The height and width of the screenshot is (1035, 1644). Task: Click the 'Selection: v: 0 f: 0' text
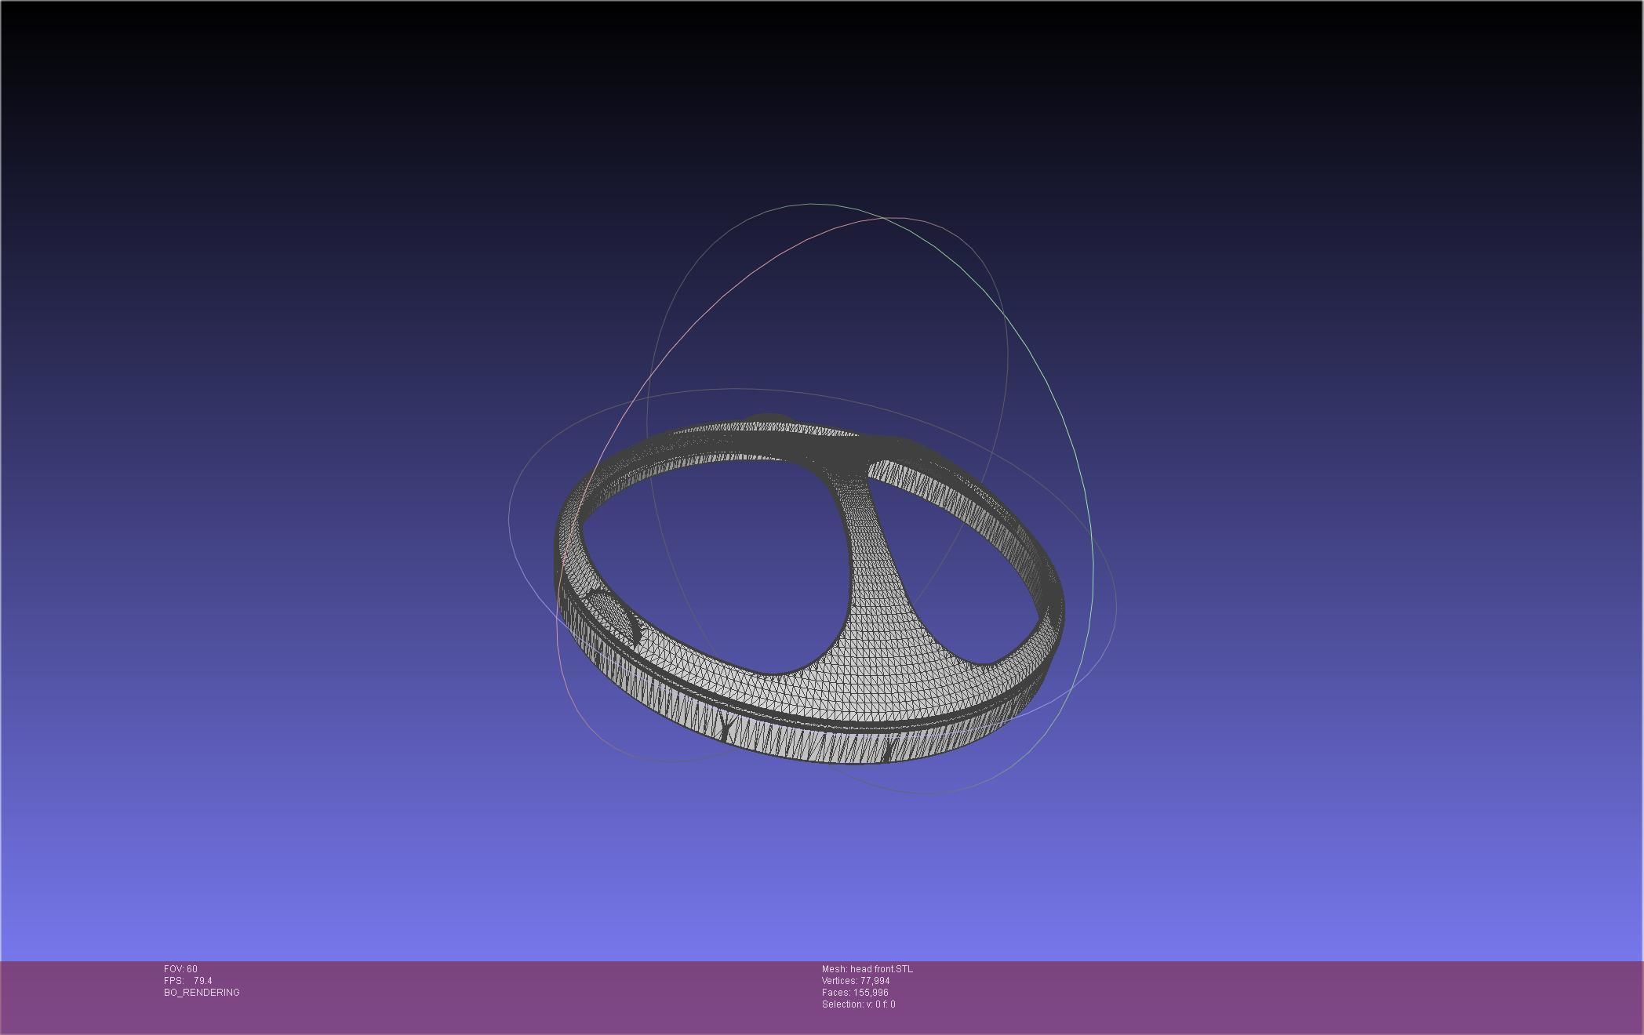tap(858, 1004)
